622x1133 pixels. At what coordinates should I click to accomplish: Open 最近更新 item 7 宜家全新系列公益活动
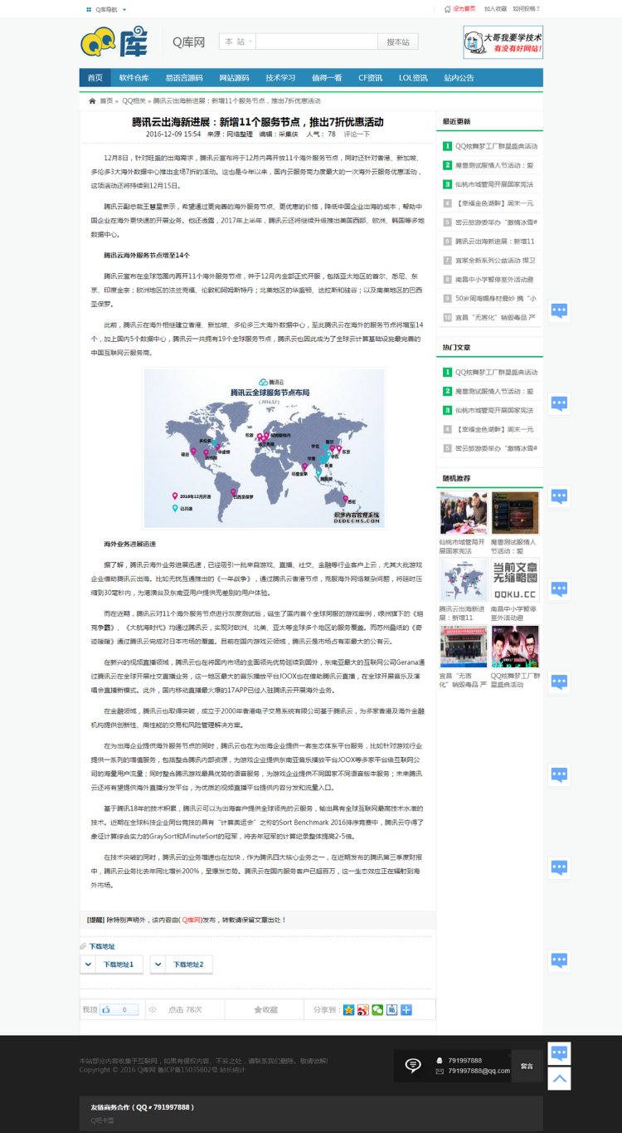click(494, 260)
